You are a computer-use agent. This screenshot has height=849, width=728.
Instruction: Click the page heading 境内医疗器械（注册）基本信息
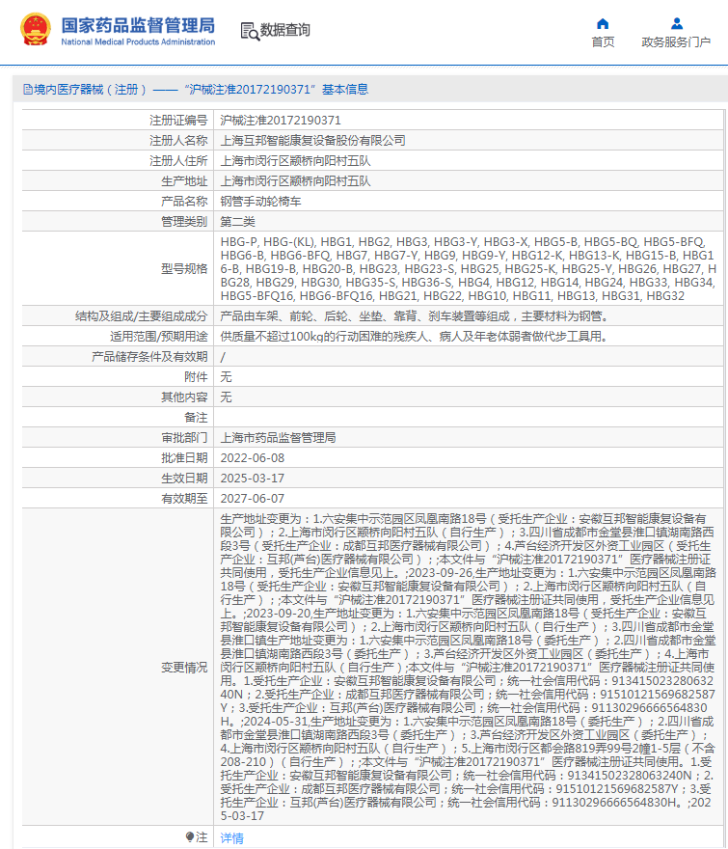point(196,90)
